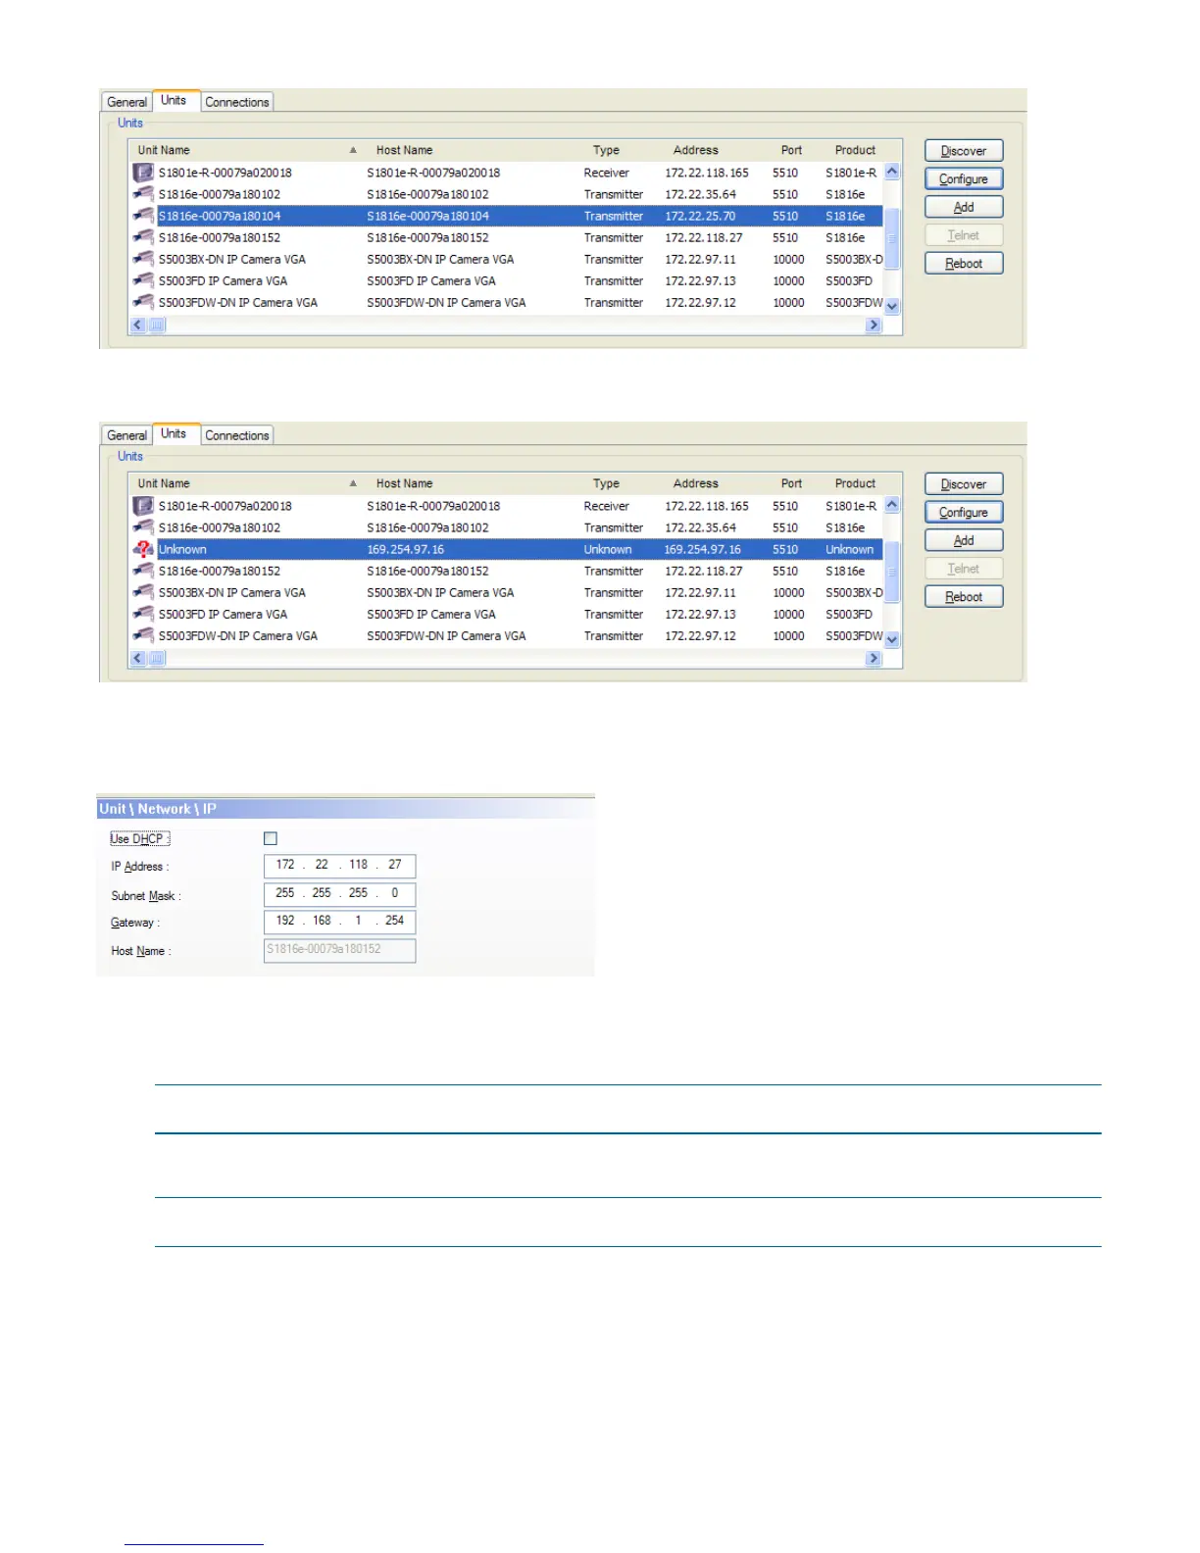
Task: Click camera icon of selected S1816e-00079a180104 row
Action: pyautogui.click(x=143, y=216)
